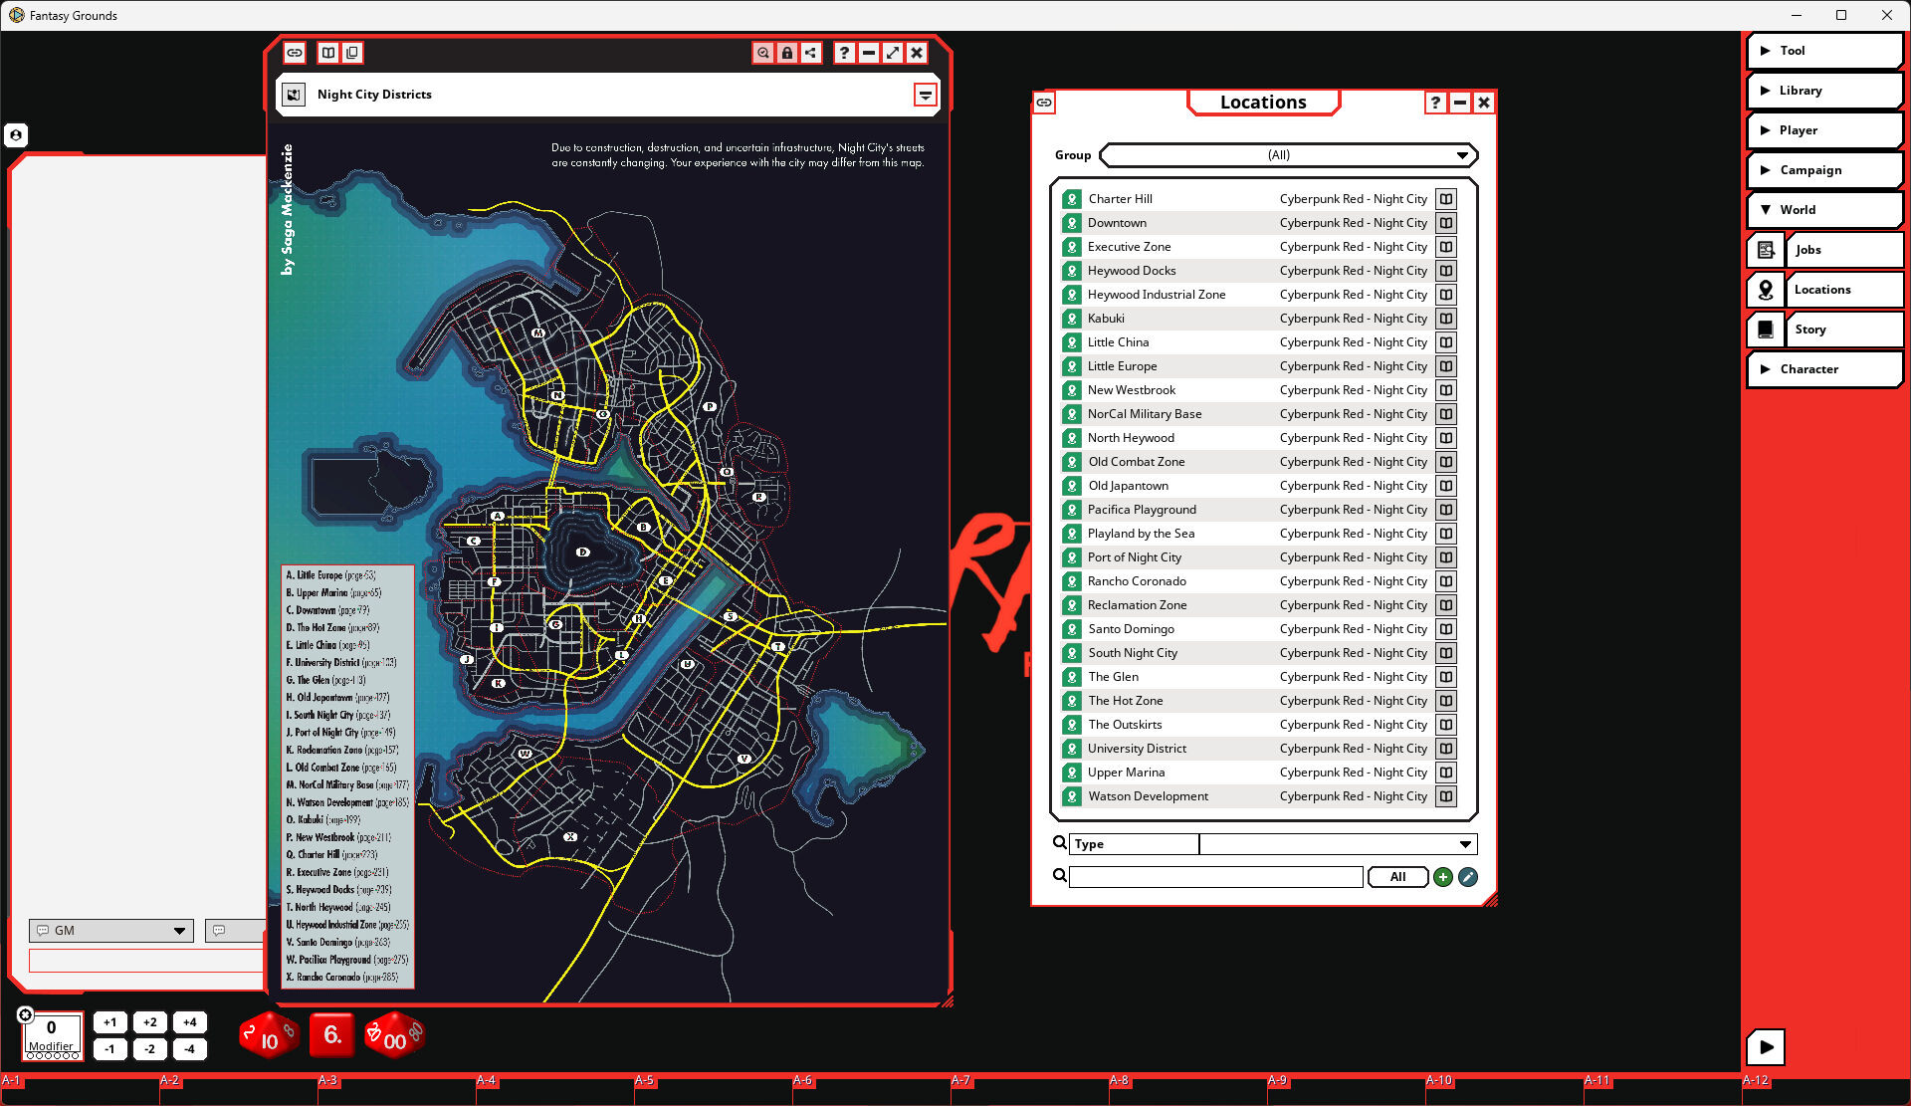Click the map record icon beside Night City Districts
Screen dimensions: 1911x1106
click(x=294, y=95)
